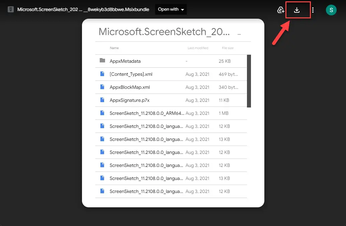Click the document icon for AppxSignature.p7x
This screenshot has width=346, height=226.
[x=102, y=100]
